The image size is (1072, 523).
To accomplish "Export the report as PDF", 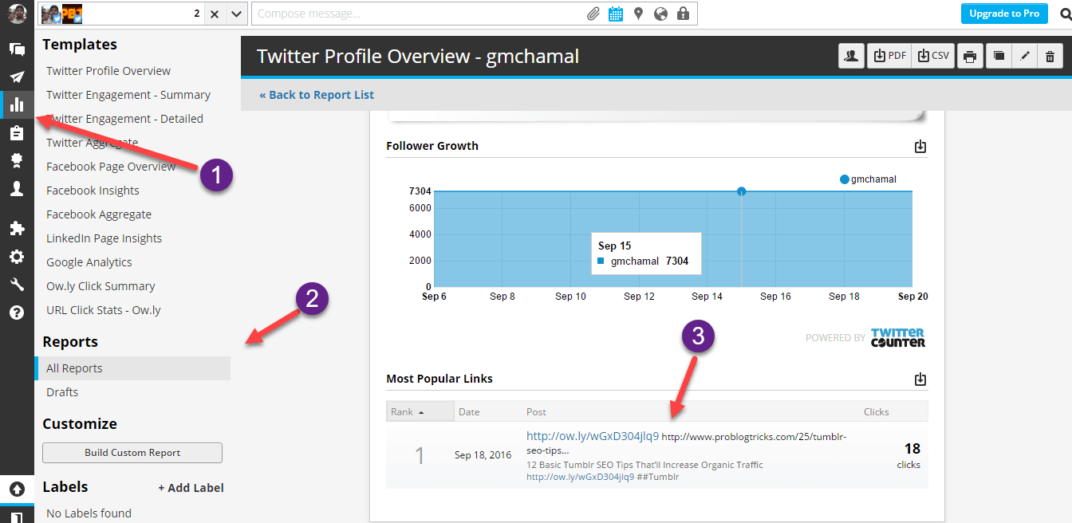I will 889,56.
